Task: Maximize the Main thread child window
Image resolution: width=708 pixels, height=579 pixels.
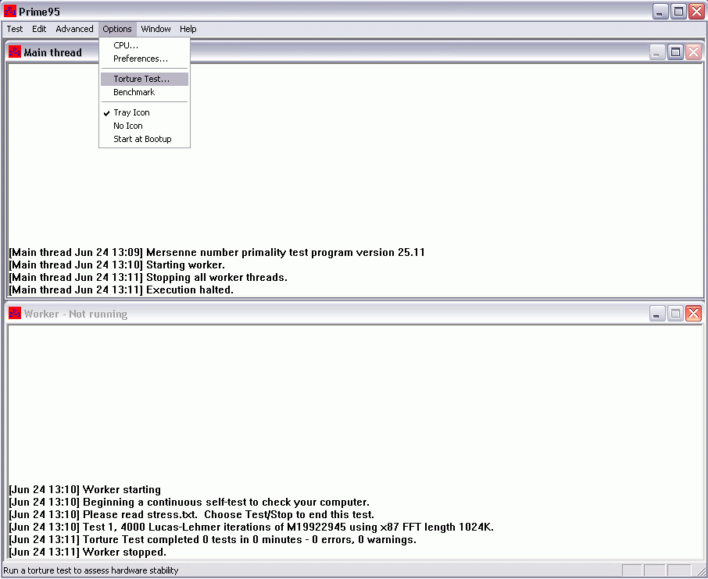Action: pos(675,52)
